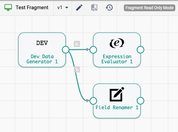The image size is (178, 132).
Task: Select the Expression Evaluator 1 stage
Action: (117, 50)
